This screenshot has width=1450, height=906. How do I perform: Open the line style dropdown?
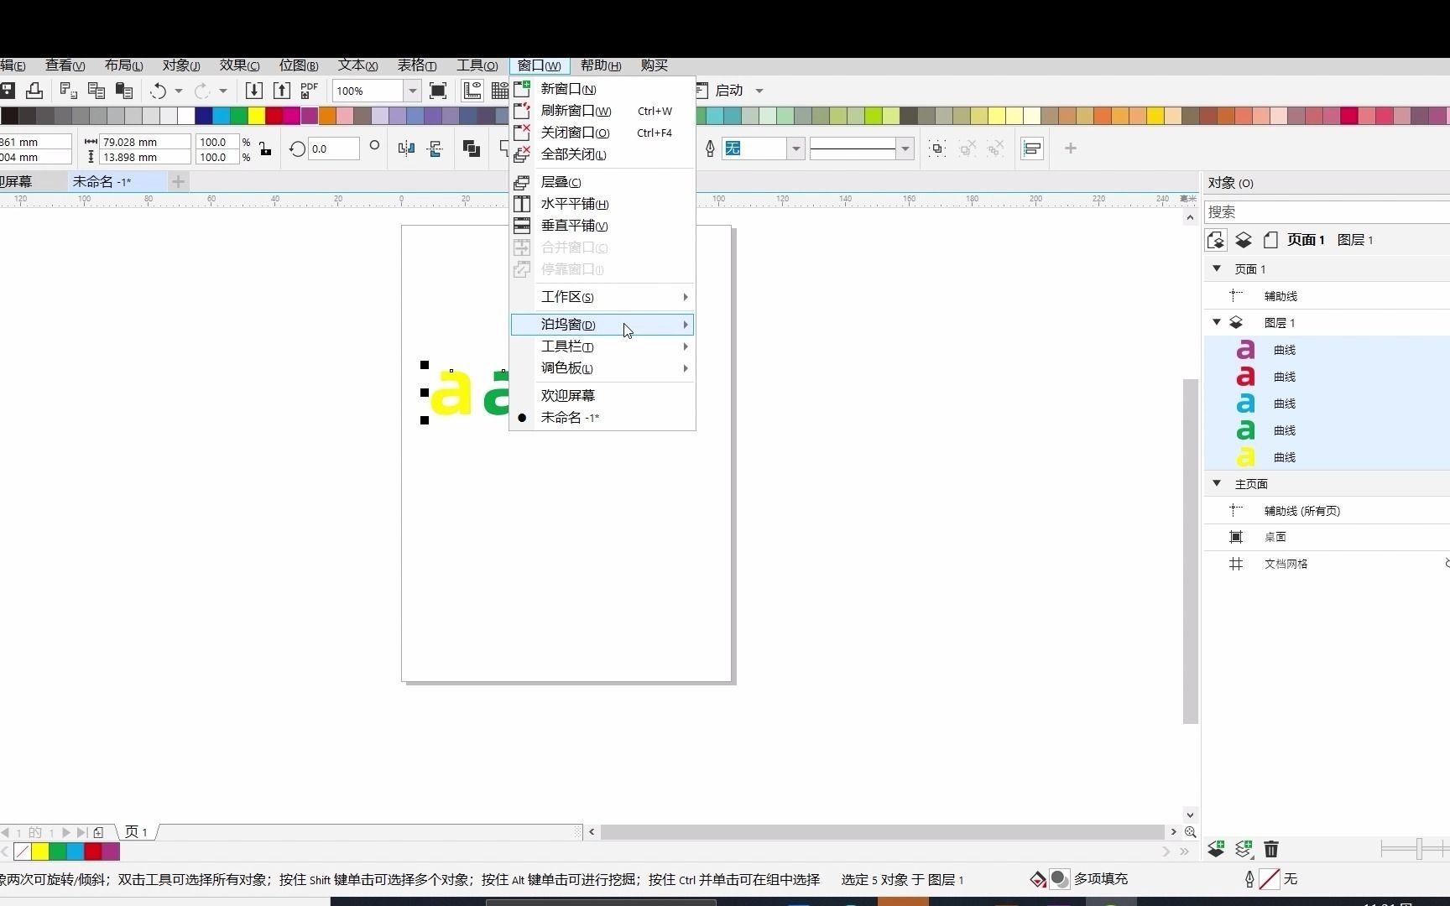pyautogui.click(x=905, y=148)
